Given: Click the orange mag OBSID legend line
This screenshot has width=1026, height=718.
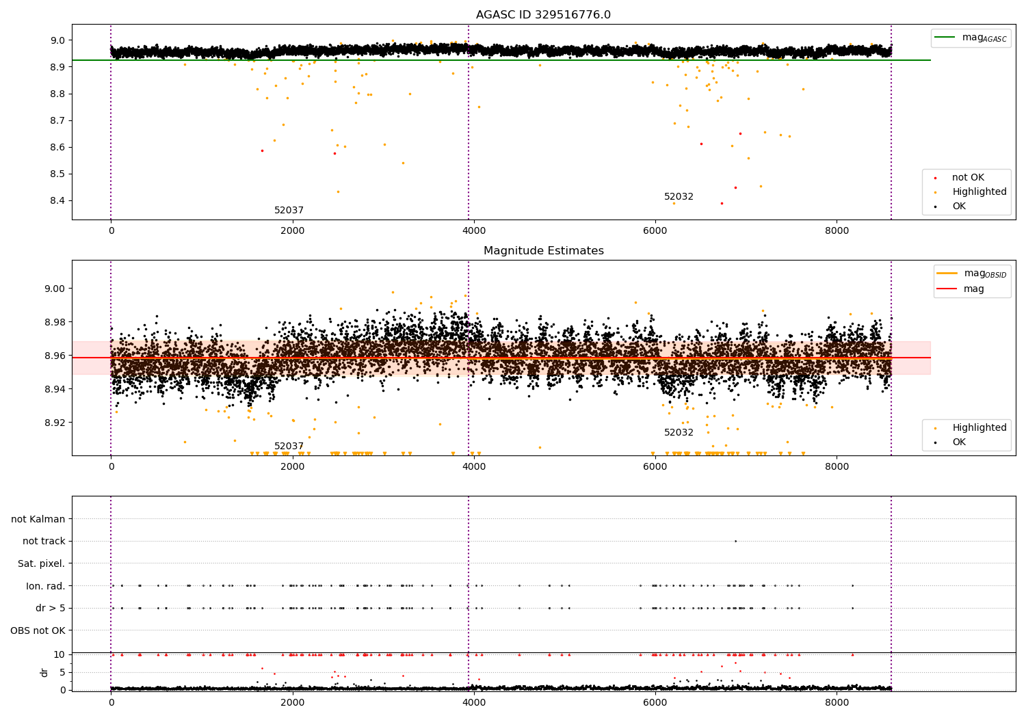Looking at the screenshot, I should [947, 274].
